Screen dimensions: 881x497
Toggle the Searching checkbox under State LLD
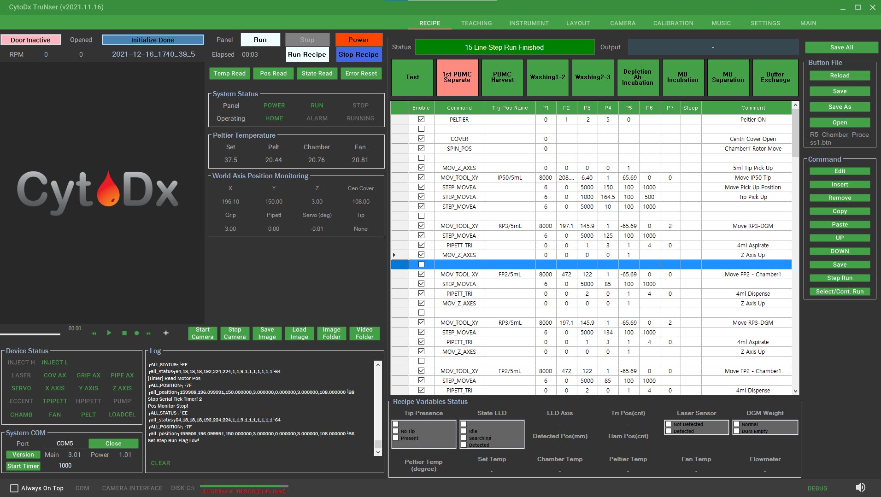pos(464,438)
